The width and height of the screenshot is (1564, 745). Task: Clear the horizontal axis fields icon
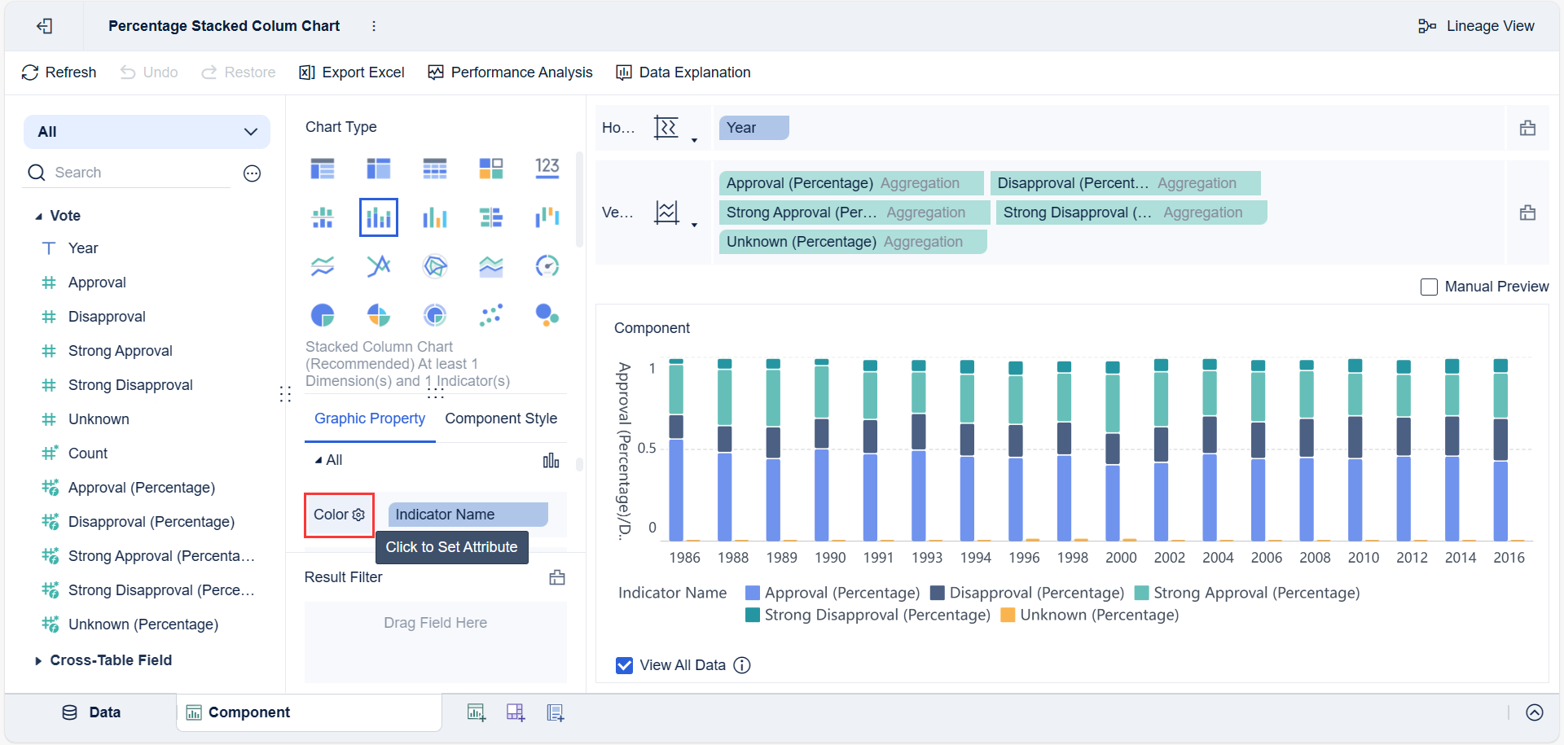coord(1527,128)
